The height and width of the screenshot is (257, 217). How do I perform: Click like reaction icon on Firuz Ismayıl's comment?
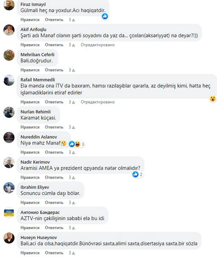(105, 16)
